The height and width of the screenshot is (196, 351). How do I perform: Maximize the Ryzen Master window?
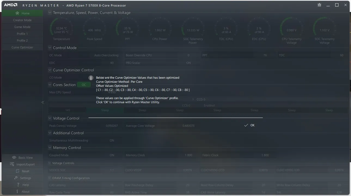pos(337,5)
